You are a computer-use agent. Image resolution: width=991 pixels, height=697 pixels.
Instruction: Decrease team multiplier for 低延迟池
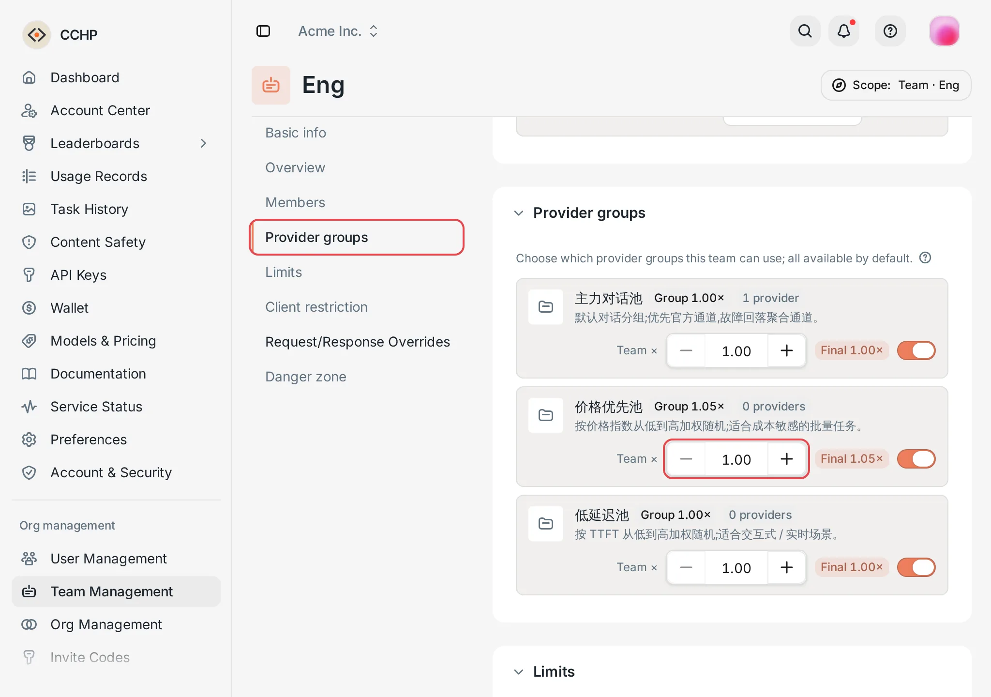point(686,567)
